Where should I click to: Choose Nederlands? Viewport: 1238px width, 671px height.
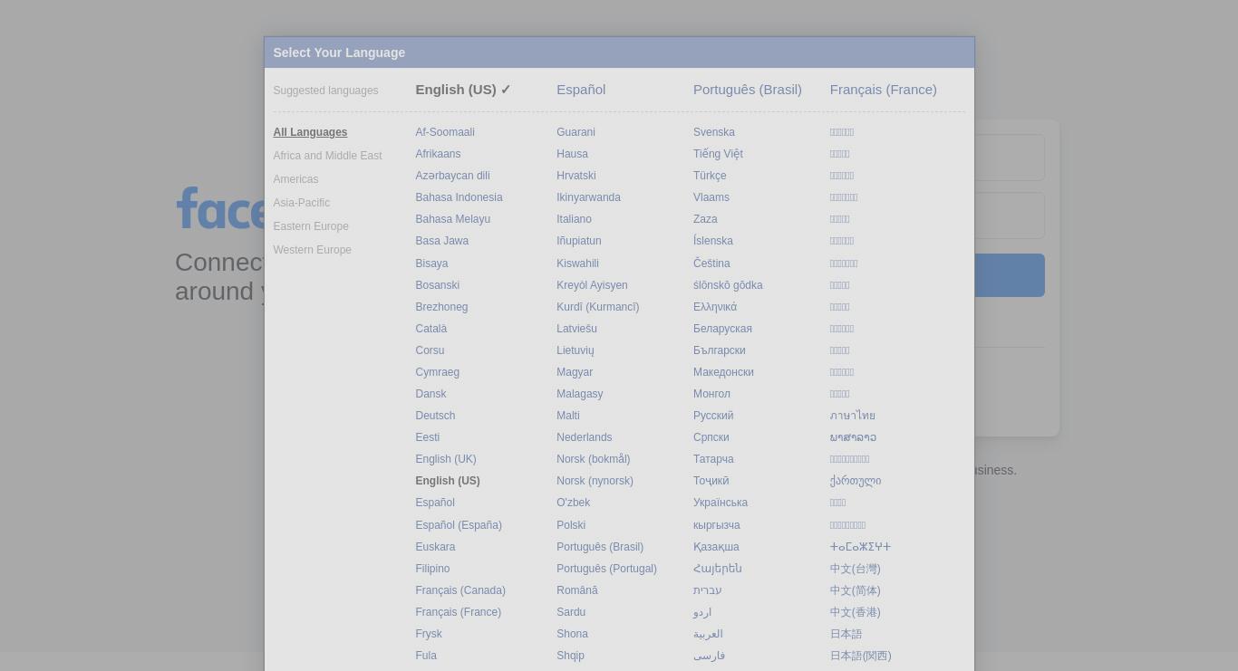584,437
